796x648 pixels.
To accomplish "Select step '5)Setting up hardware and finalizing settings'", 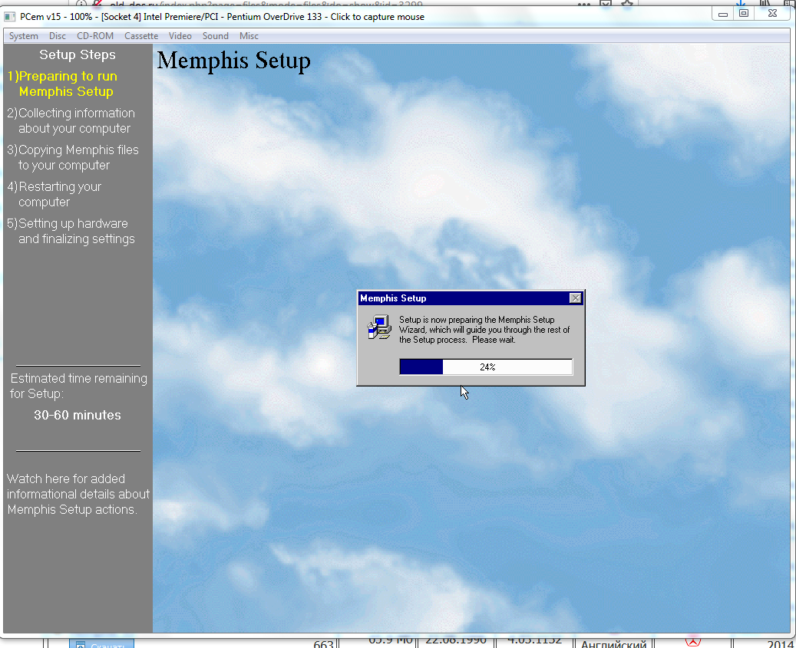I will coord(71,232).
